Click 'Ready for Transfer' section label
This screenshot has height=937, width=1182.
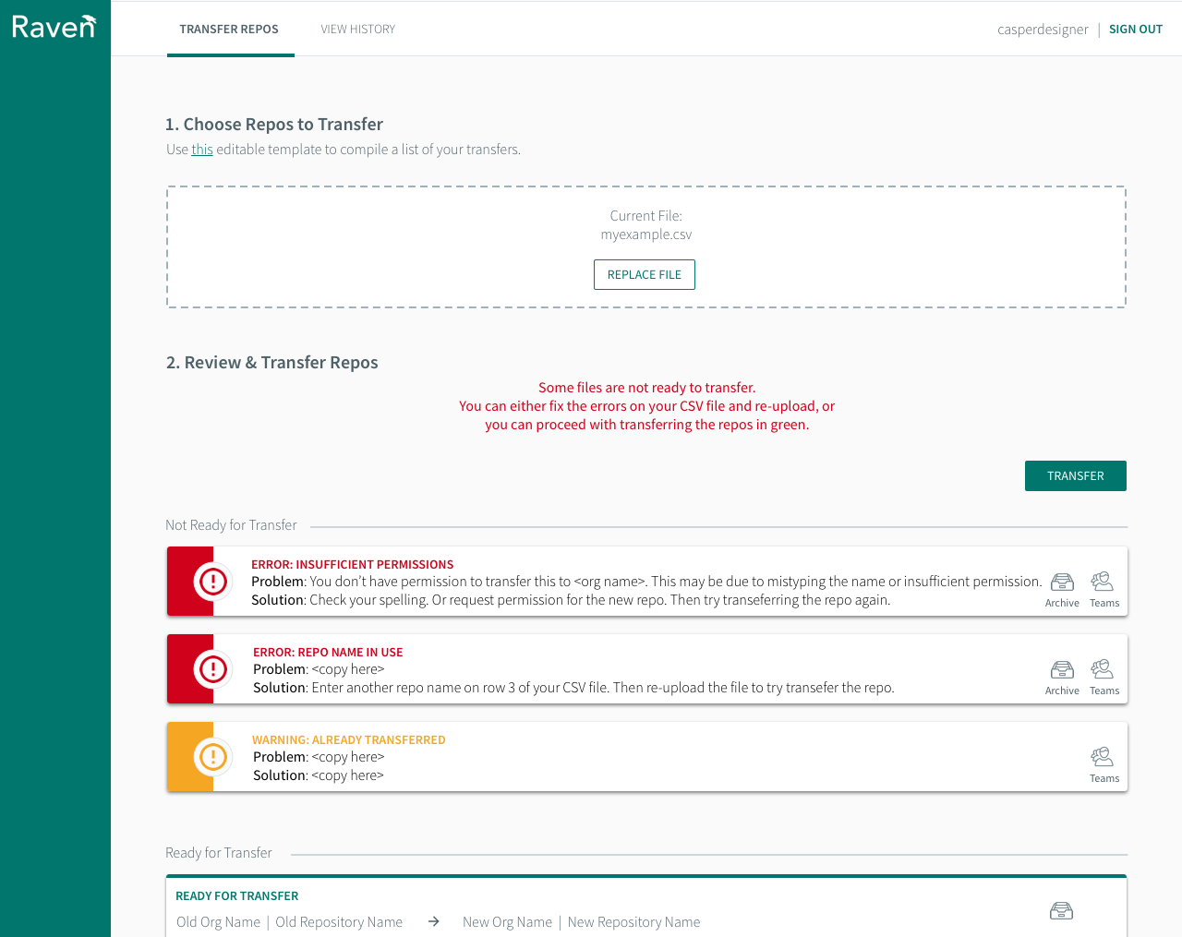(x=219, y=853)
